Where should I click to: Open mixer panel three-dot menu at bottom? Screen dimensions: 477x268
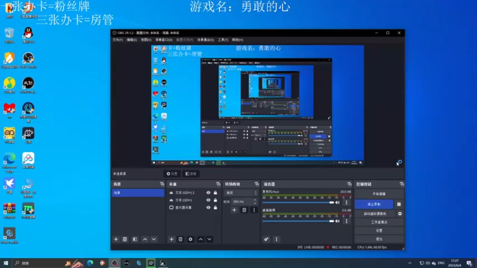tap(277, 239)
